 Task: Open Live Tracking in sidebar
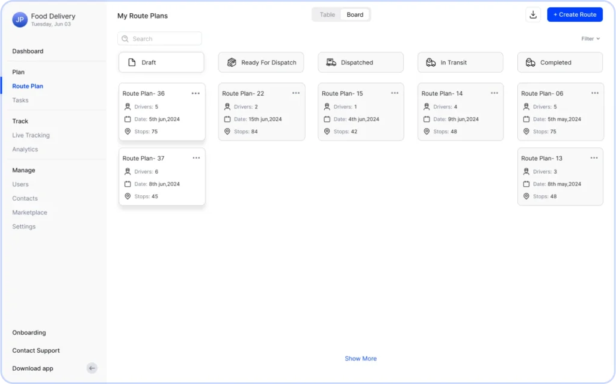pos(31,135)
